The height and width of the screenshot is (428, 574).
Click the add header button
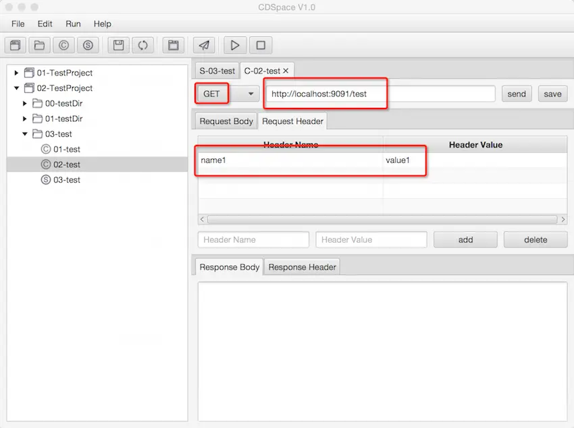(x=465, y=240)
